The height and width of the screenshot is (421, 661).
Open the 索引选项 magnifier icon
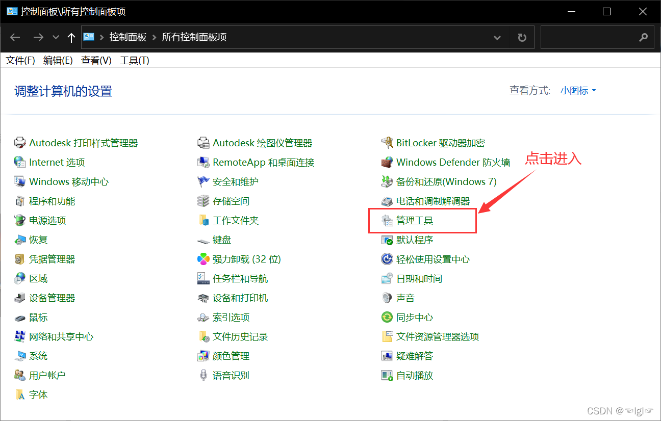(204, 318)
